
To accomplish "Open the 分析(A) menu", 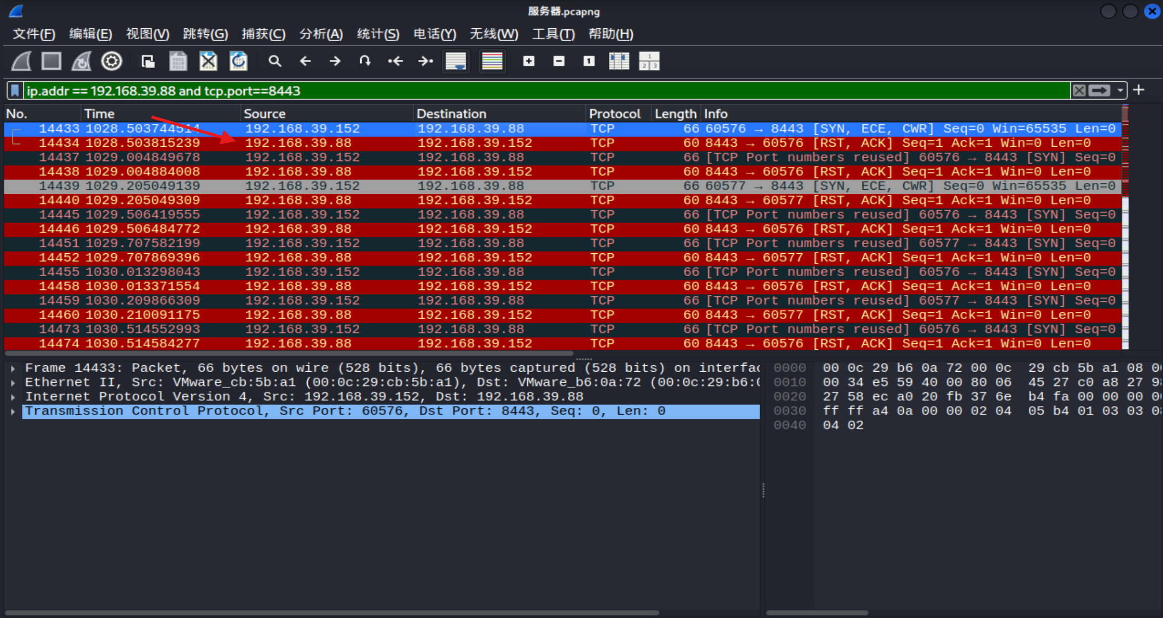I will click(x=321, y=34).
